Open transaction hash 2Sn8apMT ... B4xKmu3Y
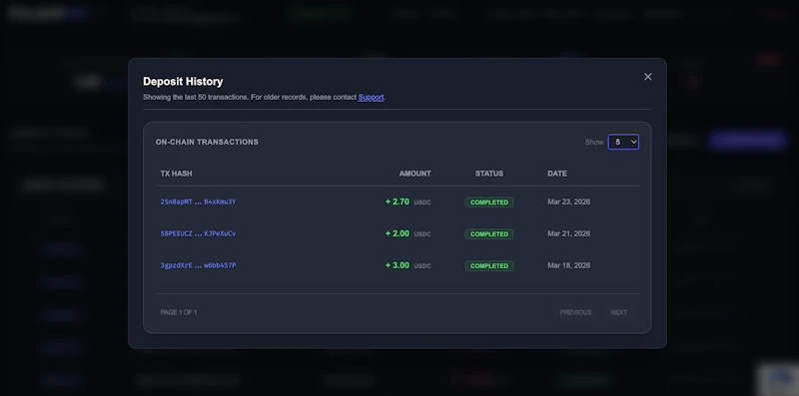 click(198, 202)
